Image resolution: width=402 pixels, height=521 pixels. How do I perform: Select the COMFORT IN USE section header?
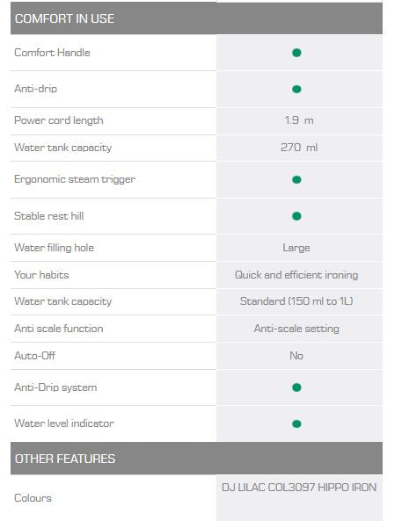[x=196, y=18]
